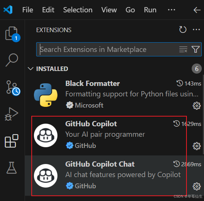204x201 pixels.
Task: Open the Source Control view
Action: [x=13, y=88]
